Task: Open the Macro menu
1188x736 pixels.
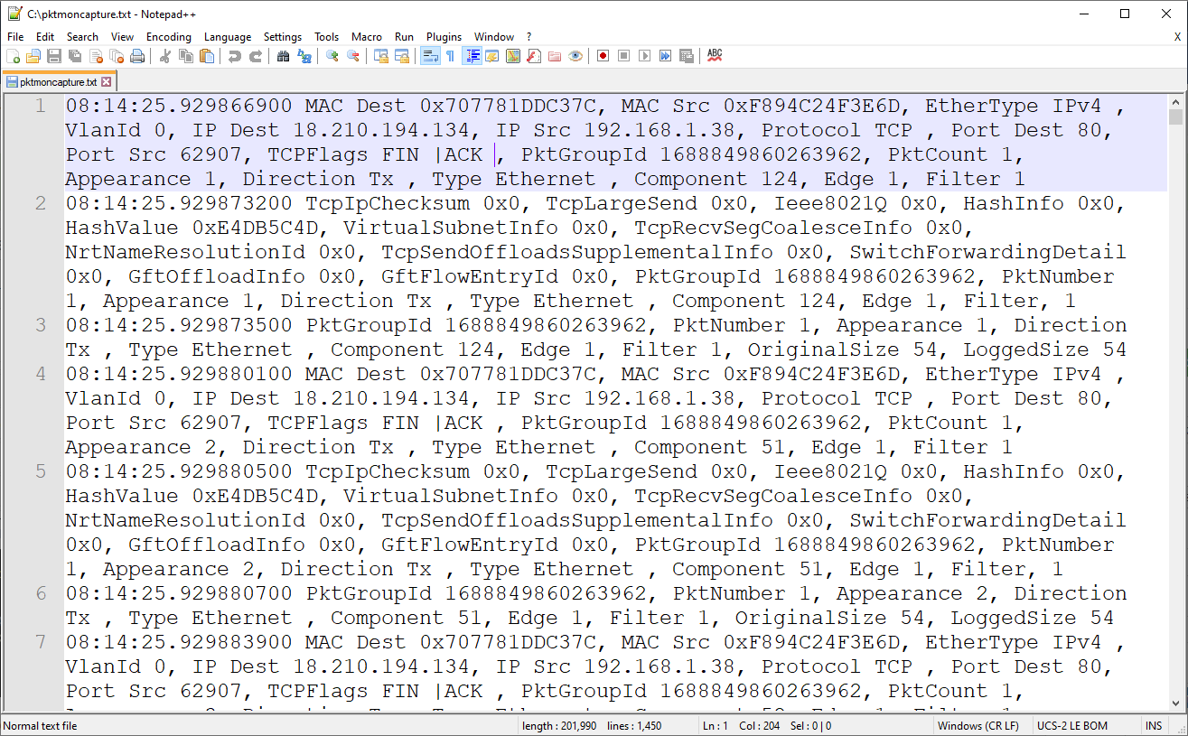Action: point(366,36)
